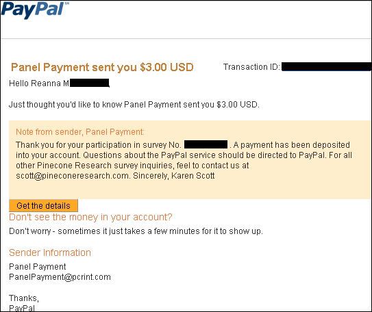Click the Transaction ID label
The image size is (372, 312).
coord(251,67)
